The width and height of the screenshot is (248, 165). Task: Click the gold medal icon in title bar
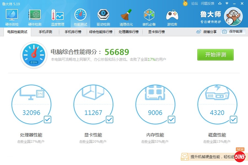(185, 4)
